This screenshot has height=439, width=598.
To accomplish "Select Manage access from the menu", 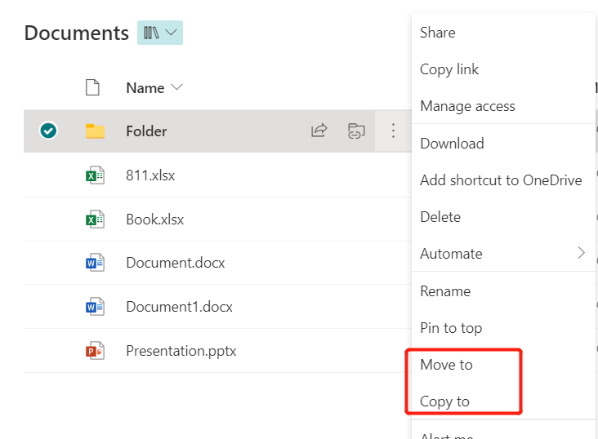I will pos(467,106).
